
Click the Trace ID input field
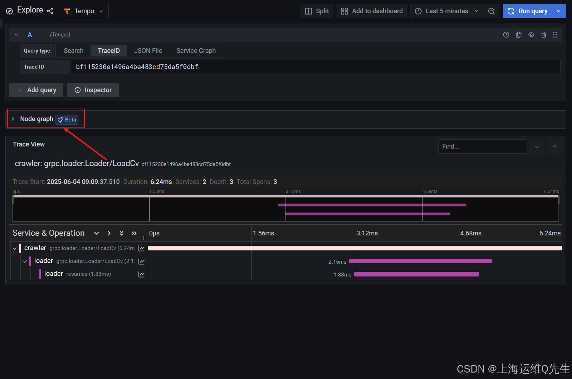[316, 67]
